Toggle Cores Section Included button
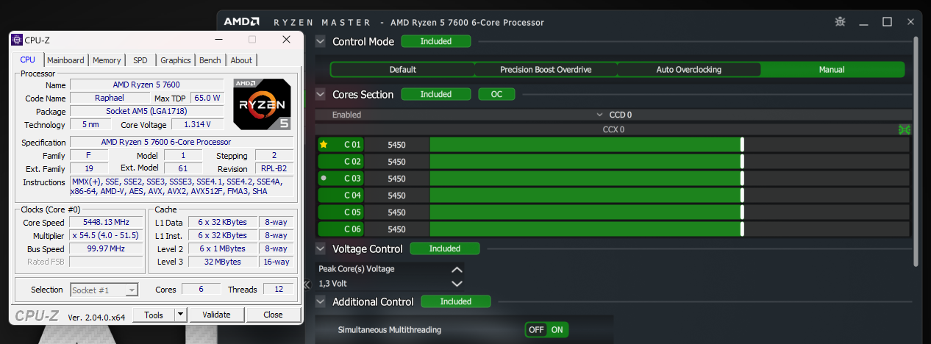The image size is (931, 344). coord(436,94)
